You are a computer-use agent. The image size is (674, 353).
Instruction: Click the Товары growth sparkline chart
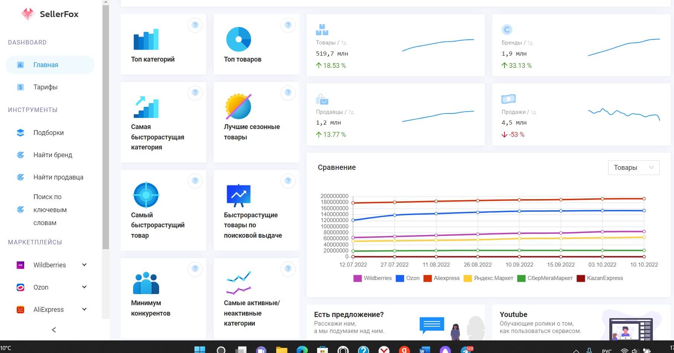[438, 45]
